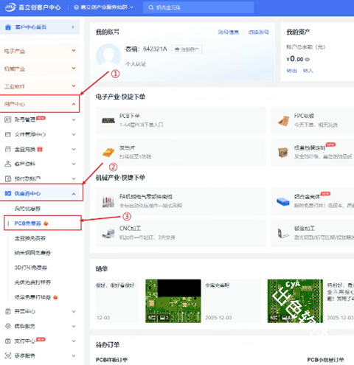This screenshot has height=365, width=354.
Task: Expand the 金豆兑换 submenu chevron
Action: coord(74,149)
